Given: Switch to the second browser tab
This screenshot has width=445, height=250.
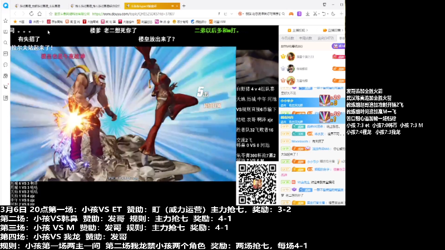Looking at the screenshot, I should click(96, 6).
